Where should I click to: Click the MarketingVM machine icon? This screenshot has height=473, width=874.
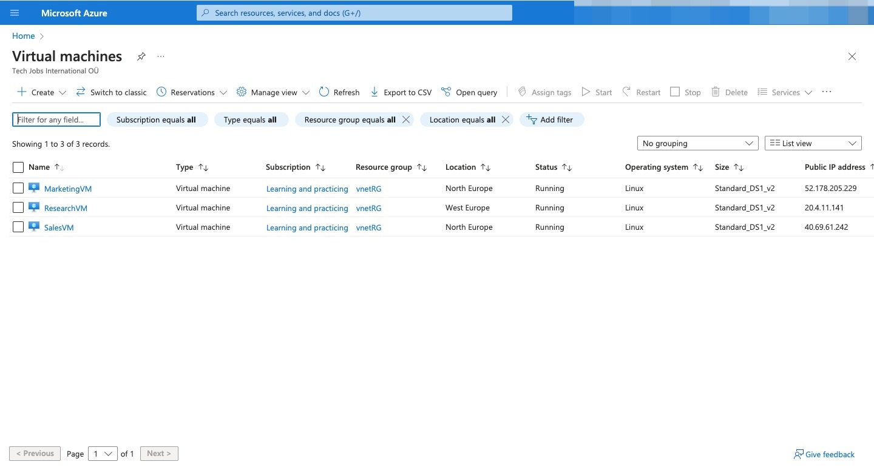(34, 189)
